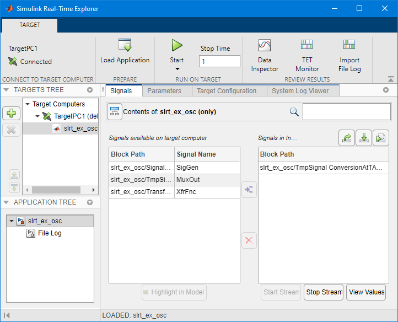The image size is (398, 322).
Task: Open the Start button dropdown arrow
Action: click(178, 69)
